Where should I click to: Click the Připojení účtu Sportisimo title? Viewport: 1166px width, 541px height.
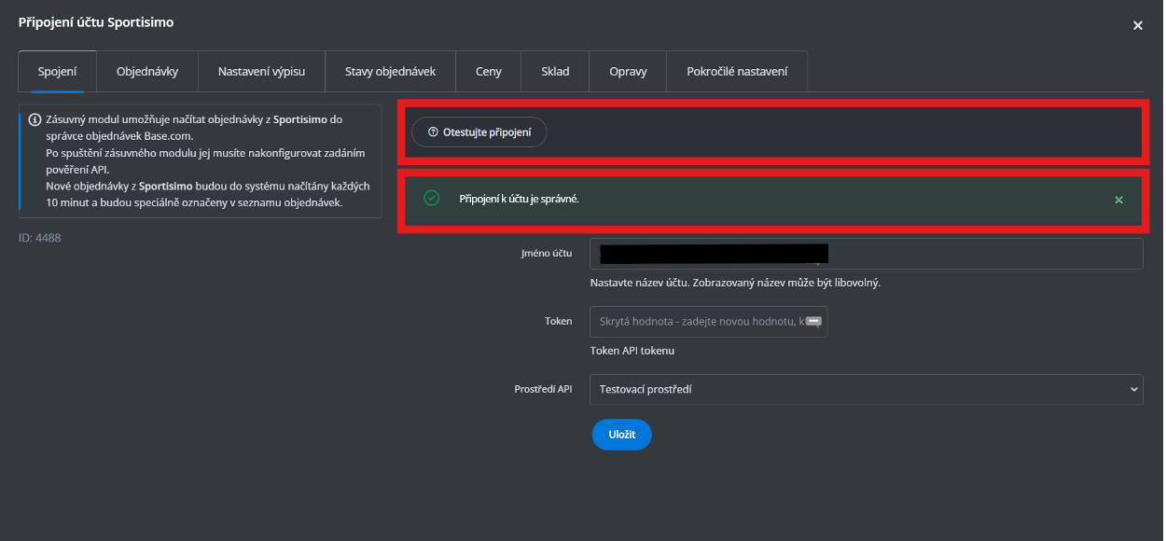(x=96, y=22)
